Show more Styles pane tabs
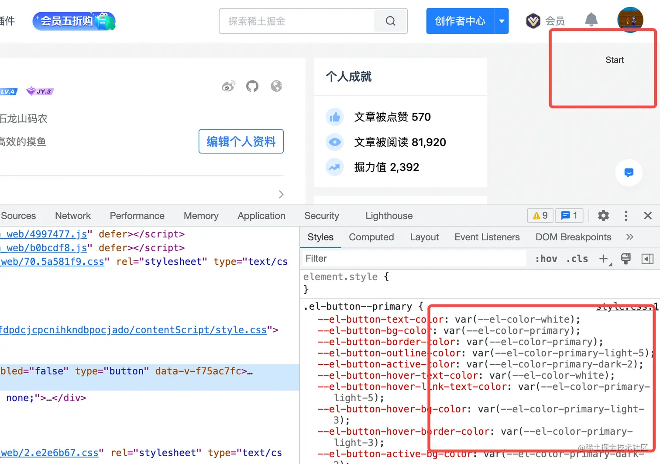 click(x=629, y=237)
